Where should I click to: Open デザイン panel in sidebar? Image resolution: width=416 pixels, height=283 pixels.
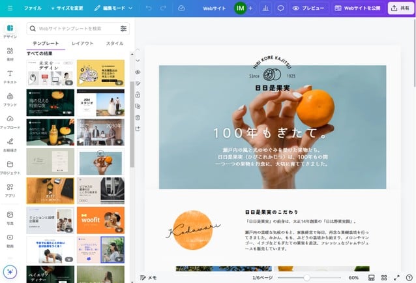[x=10, y=31]
